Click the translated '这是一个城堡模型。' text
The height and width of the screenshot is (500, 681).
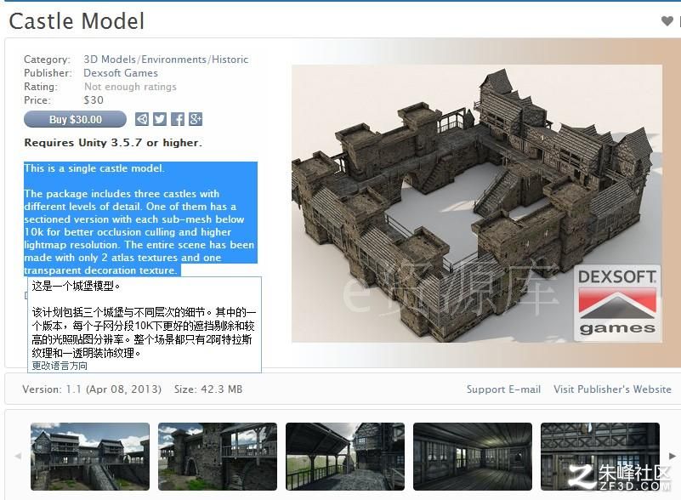click(76, 286)
